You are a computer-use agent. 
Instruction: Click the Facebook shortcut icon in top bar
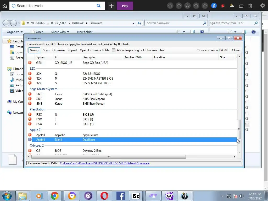tap(214, 6)
